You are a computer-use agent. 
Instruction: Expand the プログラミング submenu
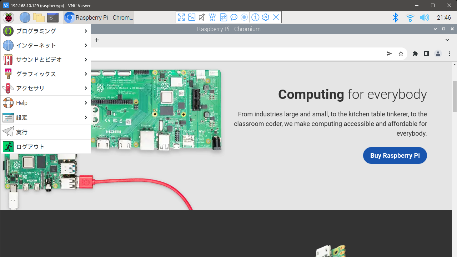[45, 31]
